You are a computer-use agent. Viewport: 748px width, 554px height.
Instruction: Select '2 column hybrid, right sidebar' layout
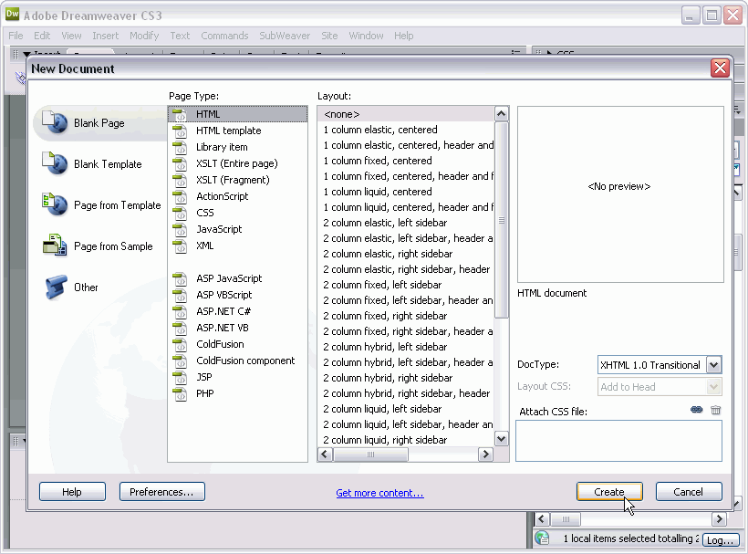406,378
